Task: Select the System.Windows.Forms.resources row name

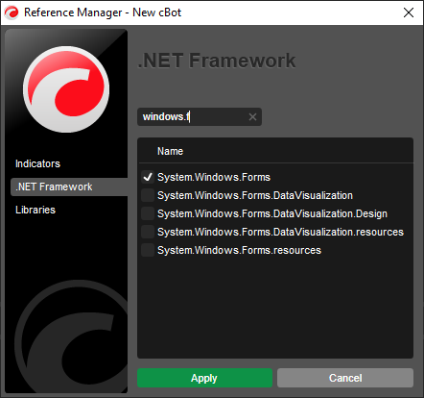Action: (x=239, y=250)
